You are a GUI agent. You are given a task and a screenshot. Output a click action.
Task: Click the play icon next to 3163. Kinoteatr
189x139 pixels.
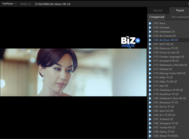pos(150,28)
